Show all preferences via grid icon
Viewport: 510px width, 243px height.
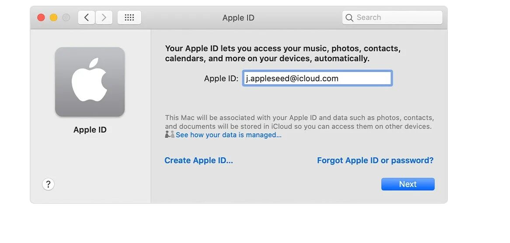pyautogui.click(x=129, y=17)
